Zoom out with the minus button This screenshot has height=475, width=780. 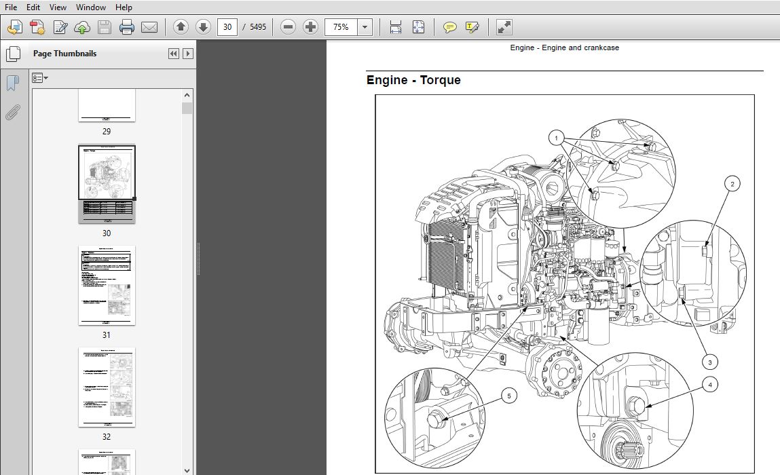coord(288,27)
